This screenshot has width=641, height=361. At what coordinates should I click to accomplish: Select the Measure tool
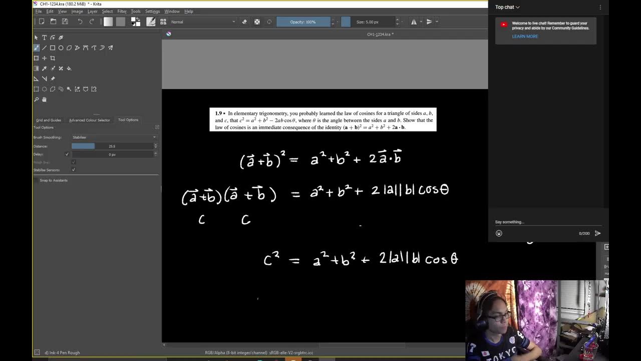44,79
